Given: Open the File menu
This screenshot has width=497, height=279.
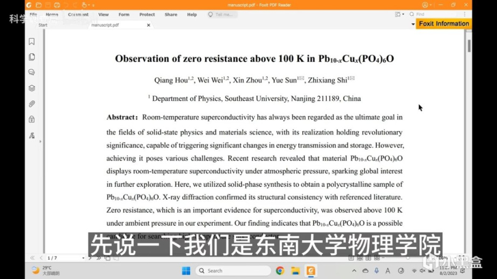Looking at the screenshot, I should click(33, 15).
